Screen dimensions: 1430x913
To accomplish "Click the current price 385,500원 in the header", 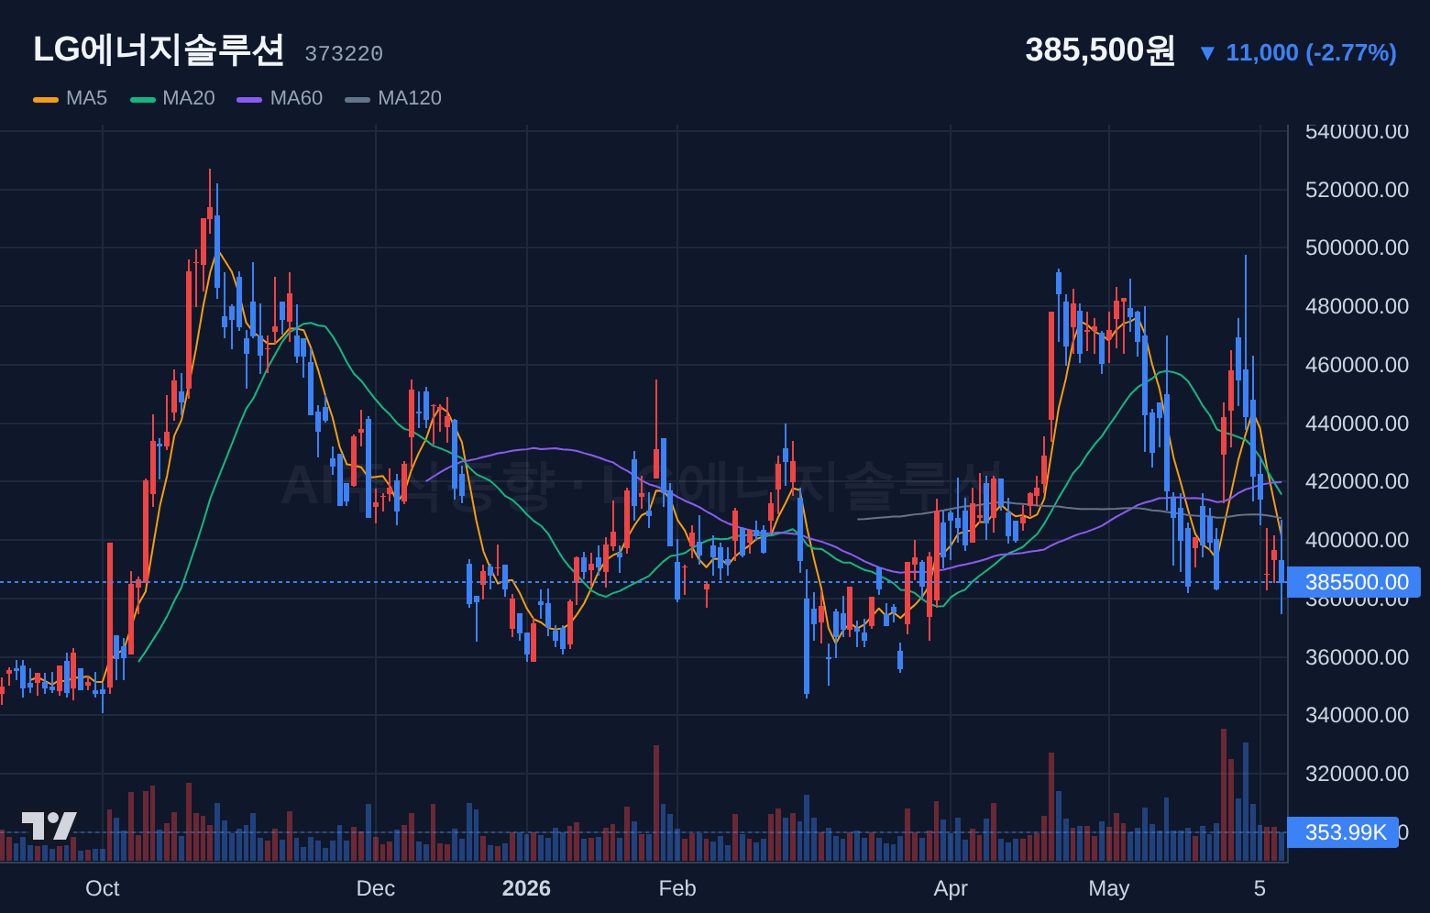I will tap(1100, 50).
